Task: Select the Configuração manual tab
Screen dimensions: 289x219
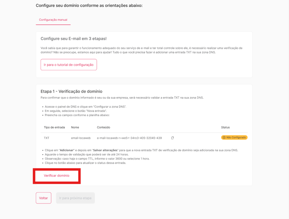Action: [53, 20]
